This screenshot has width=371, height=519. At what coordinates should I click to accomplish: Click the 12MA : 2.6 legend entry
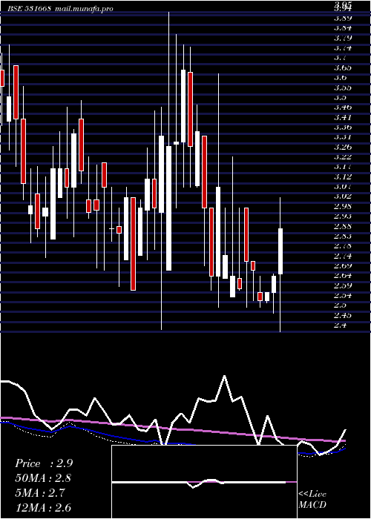point(43,507)
